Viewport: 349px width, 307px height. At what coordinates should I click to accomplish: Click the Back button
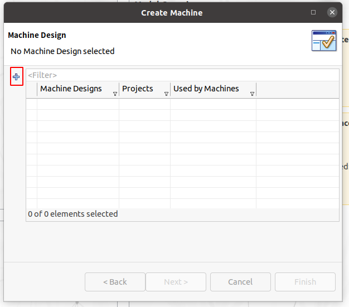coord(115,282)
